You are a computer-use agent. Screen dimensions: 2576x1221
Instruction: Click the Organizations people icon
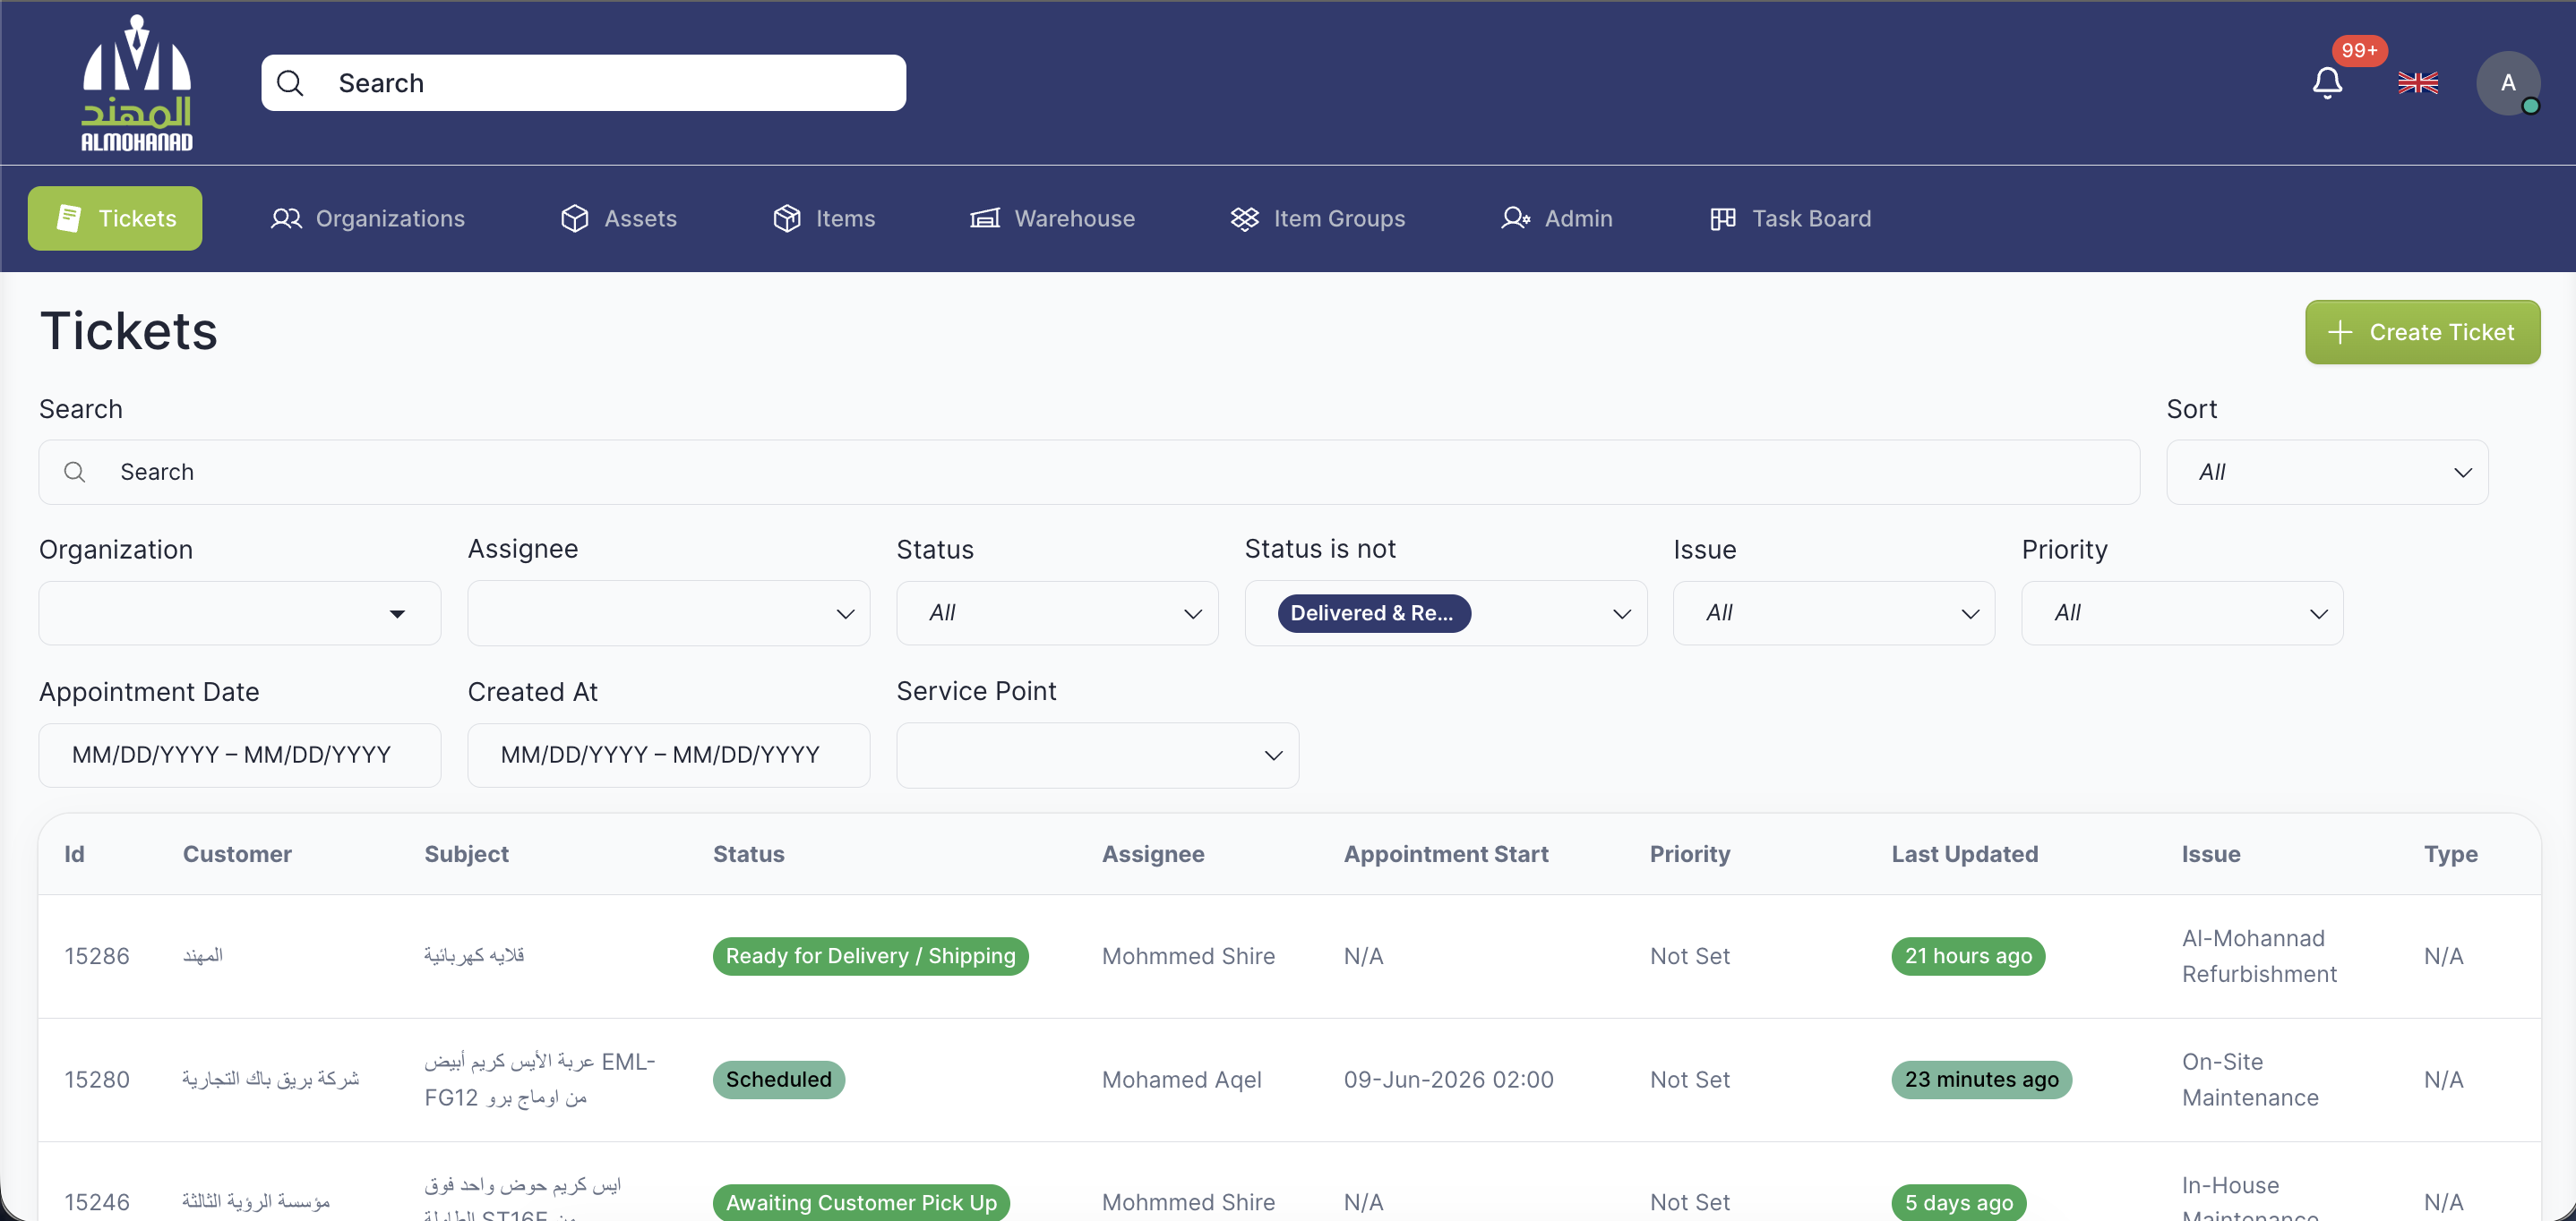[x=286, y=218]
